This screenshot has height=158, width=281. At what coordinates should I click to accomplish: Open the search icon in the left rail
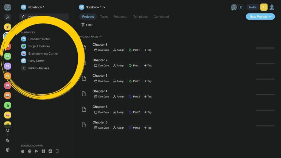8,131
